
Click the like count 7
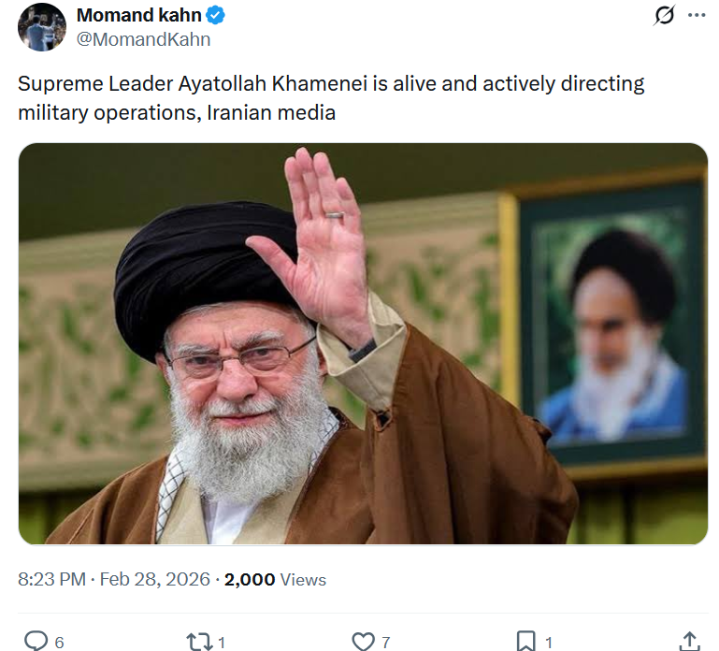tap(386, 643)
